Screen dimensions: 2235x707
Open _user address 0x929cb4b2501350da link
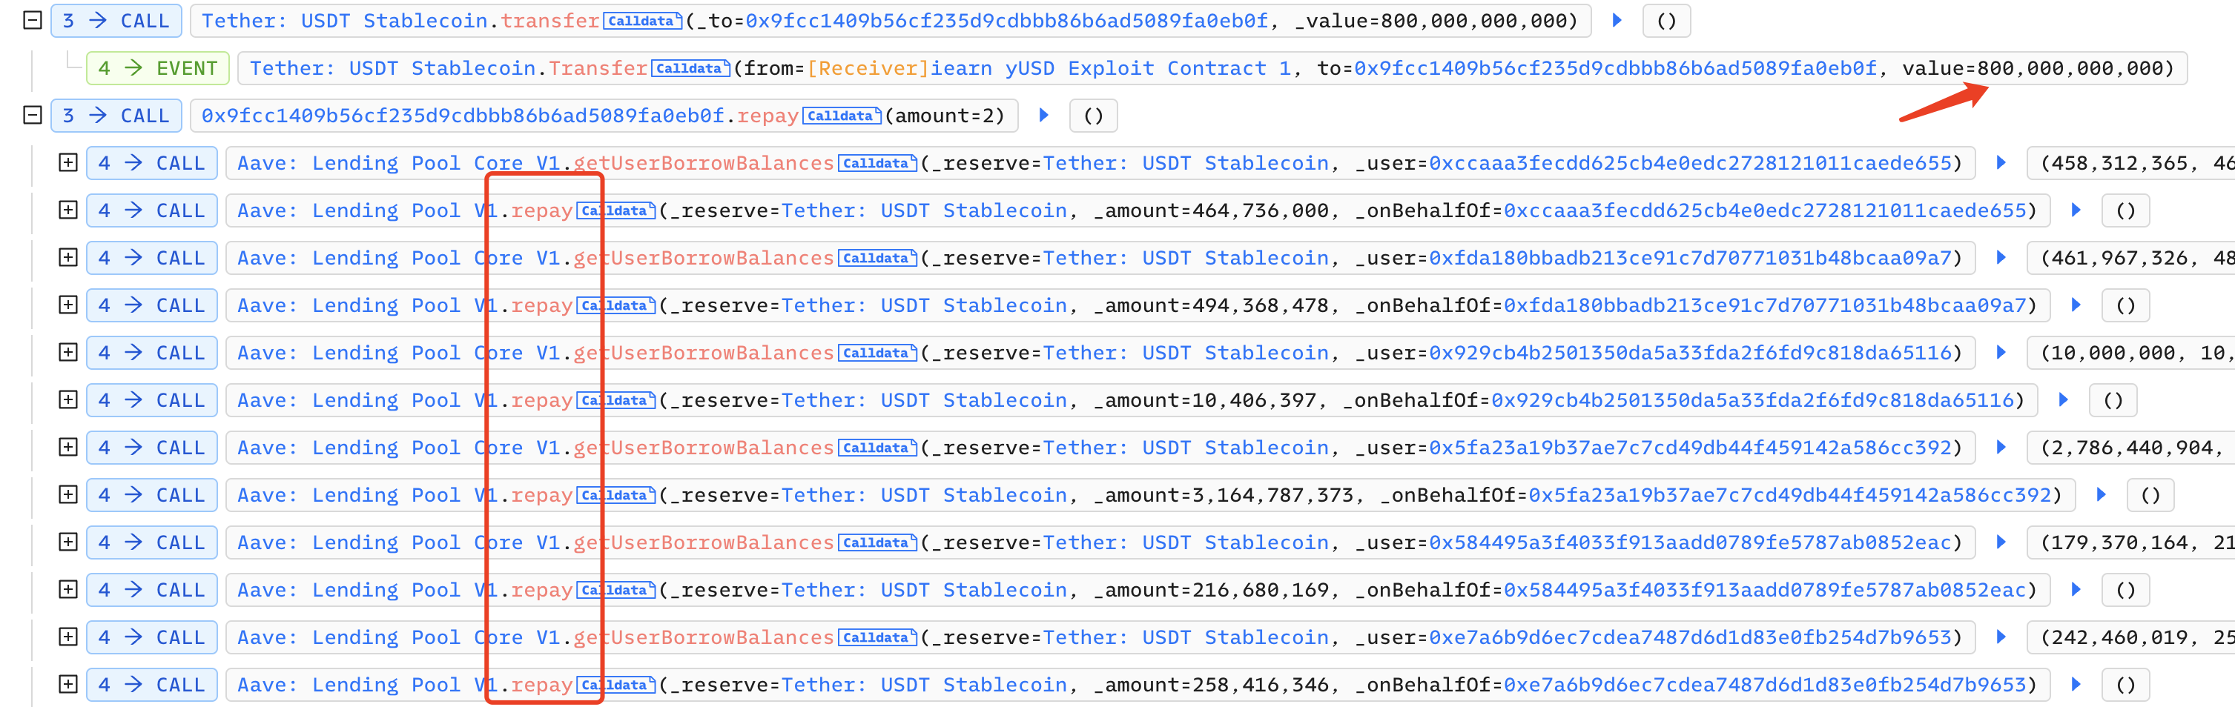point(1689,353)
